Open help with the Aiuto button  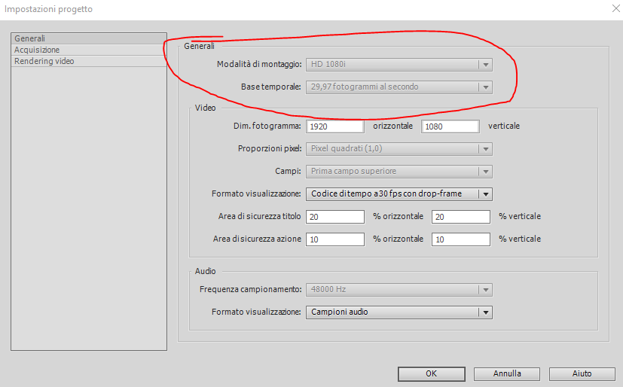tap(582, 374)
